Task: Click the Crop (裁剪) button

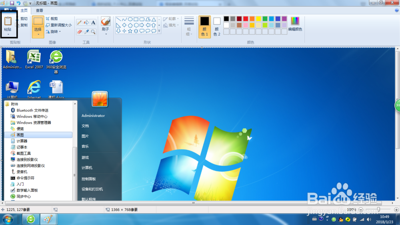Action: [x=52, y=19]
